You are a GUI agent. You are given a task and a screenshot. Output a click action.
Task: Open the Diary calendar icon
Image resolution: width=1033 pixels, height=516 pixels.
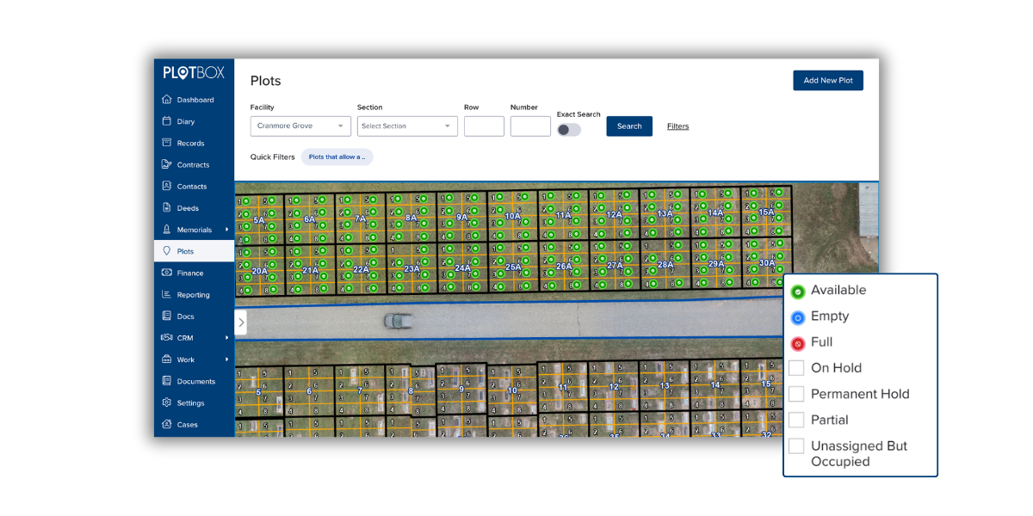tap(167, 121)
